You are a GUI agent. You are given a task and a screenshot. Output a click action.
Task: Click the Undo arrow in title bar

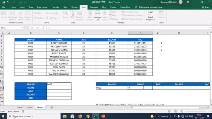coord(8,2)
